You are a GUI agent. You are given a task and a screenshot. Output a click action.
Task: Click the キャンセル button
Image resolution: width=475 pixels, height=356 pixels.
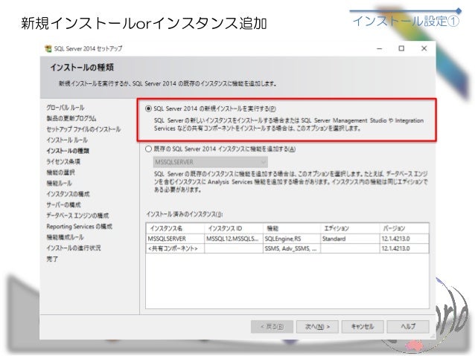[x=363, y=327]
